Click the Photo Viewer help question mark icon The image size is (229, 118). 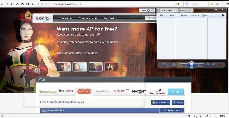pyautogui.click(x=223, y=15)
